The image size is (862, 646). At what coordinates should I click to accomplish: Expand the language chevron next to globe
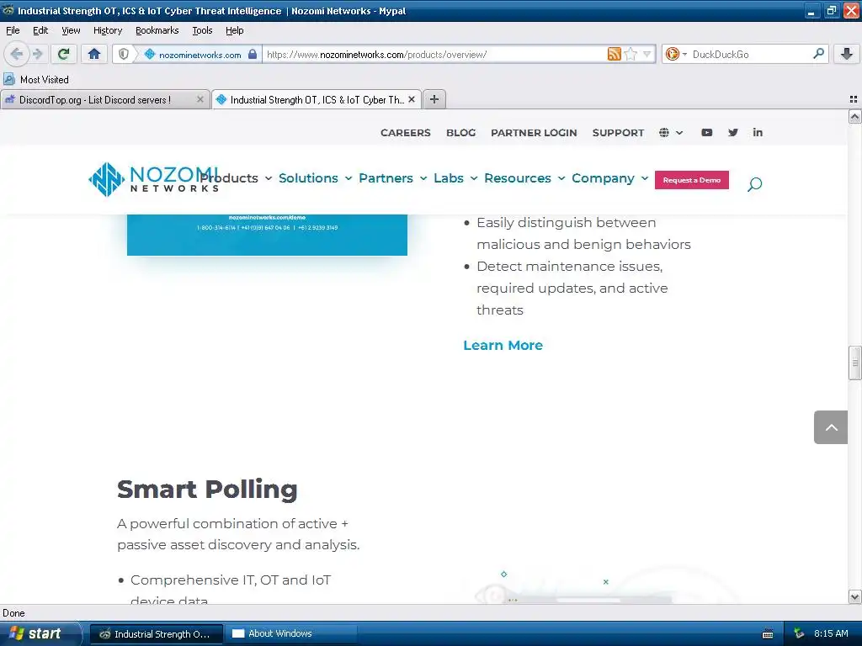679,132
